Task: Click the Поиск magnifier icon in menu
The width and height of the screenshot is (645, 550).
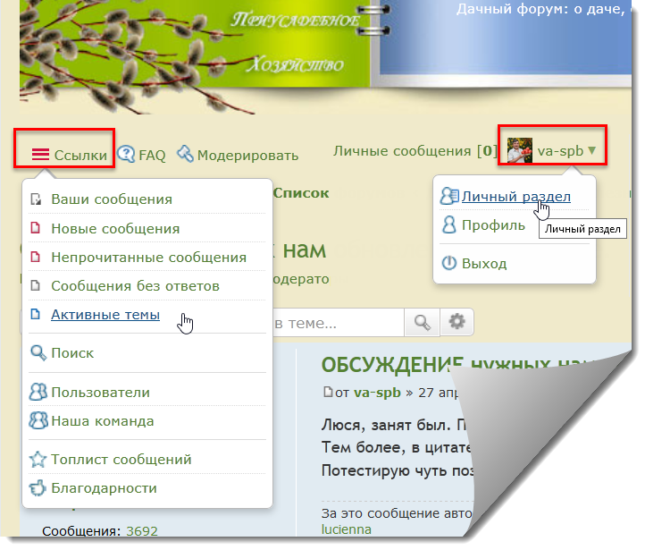Action: point(38,353)
